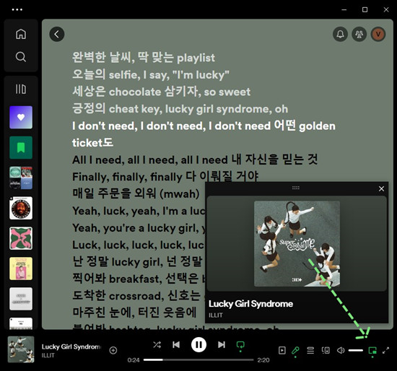Adjust the volume slider
The width and height of the screenshot is (397, 371).
[x=355, y=350]
